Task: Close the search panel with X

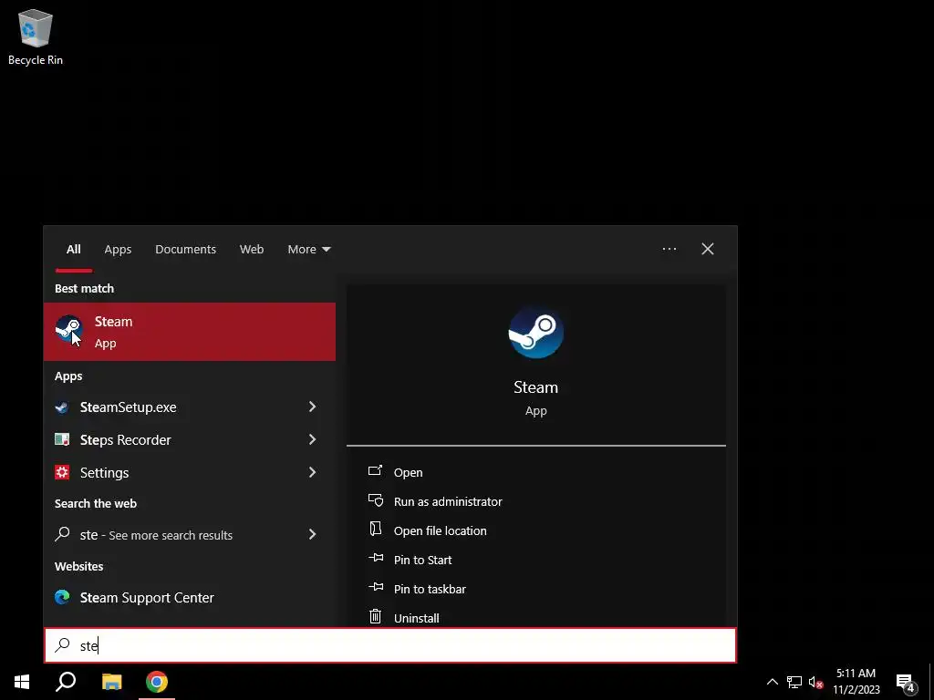Action: pos(708,249)
